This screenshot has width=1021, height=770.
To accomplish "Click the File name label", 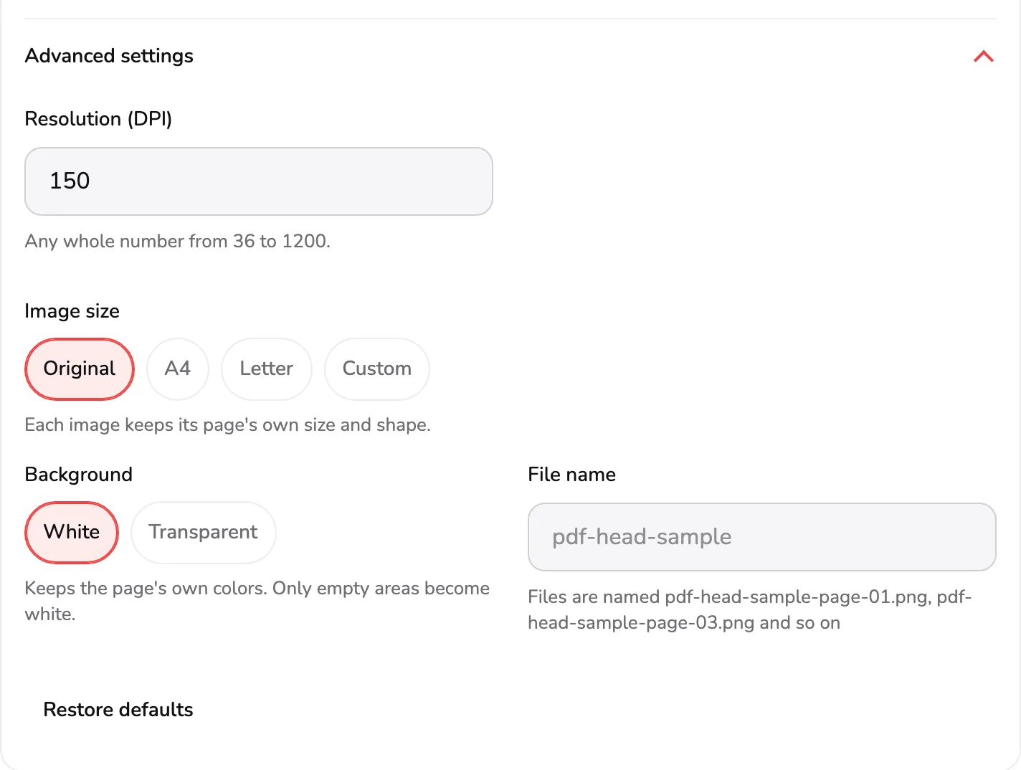I will pyautogui.click(x=572, y=475).
